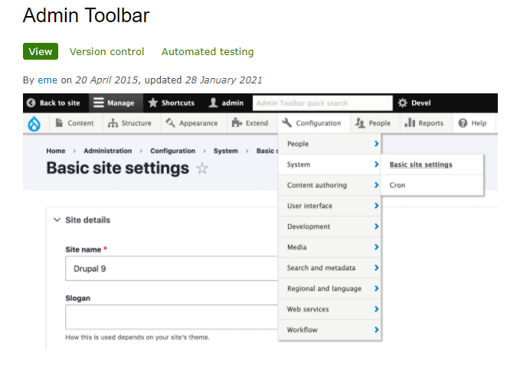Select Cron submenu item
This screenshot has width=507, height=365.
(432, 185)
